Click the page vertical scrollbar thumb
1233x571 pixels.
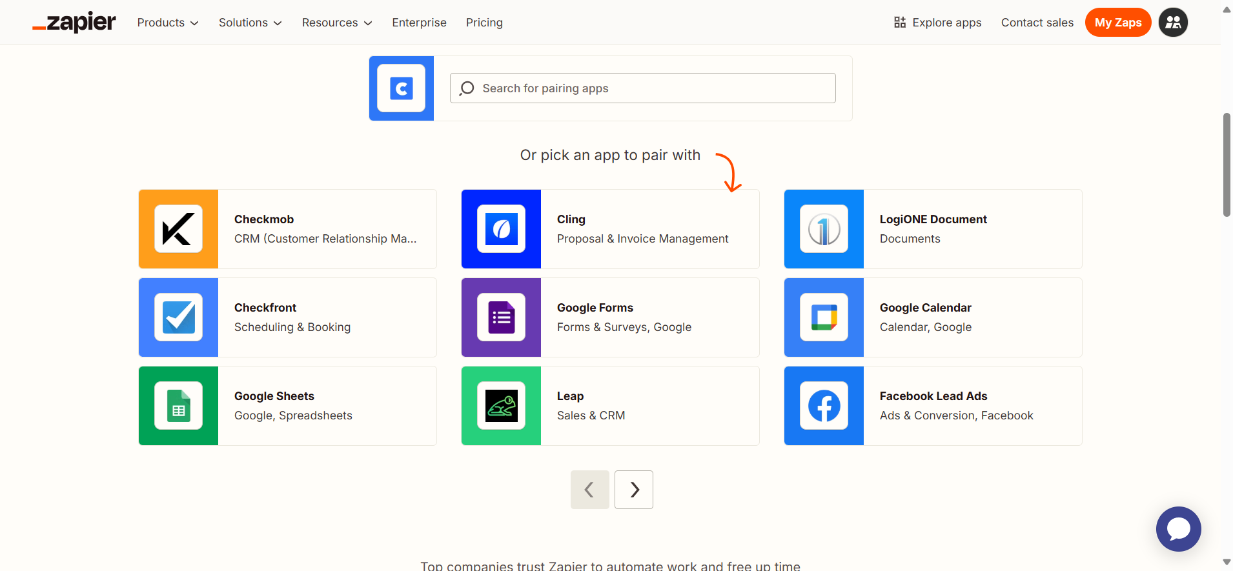[x=1227, y=165]
